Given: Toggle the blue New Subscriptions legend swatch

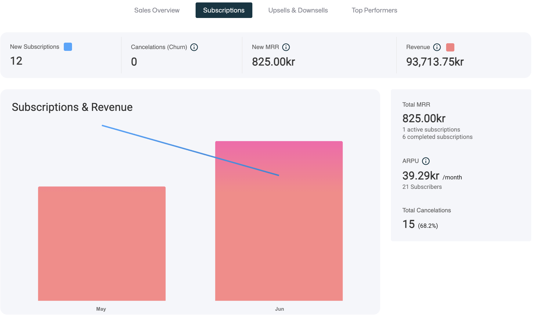Looking at the screenshot, I should pos(68,47).
